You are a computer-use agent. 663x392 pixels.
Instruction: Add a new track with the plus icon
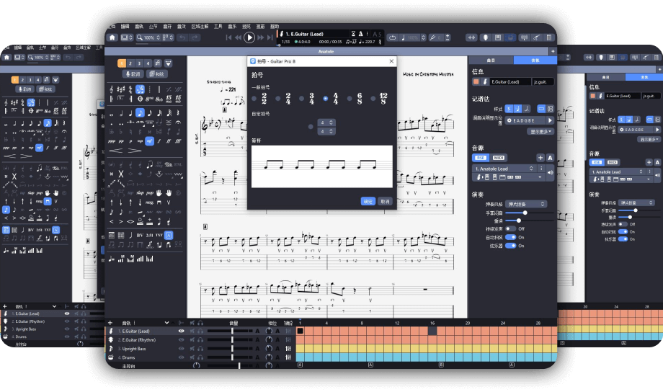(110, 323)
